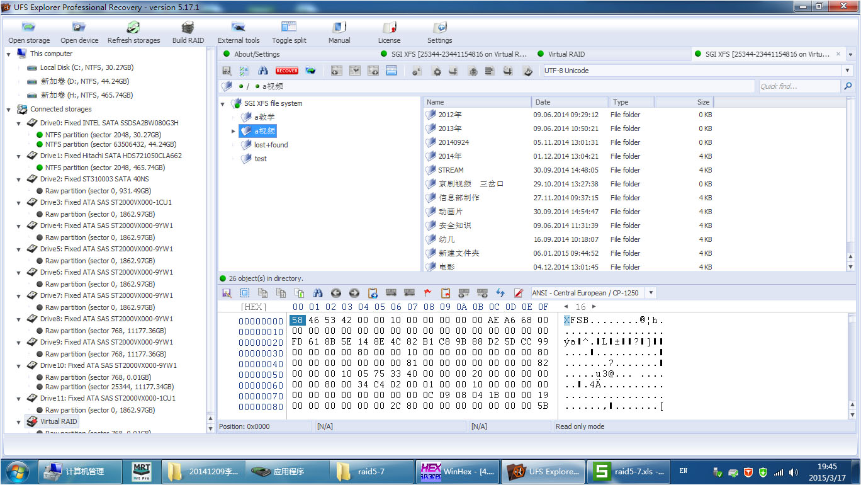
Task: Open the Settings toolbar icon
Action: click(x=439, y=27)
